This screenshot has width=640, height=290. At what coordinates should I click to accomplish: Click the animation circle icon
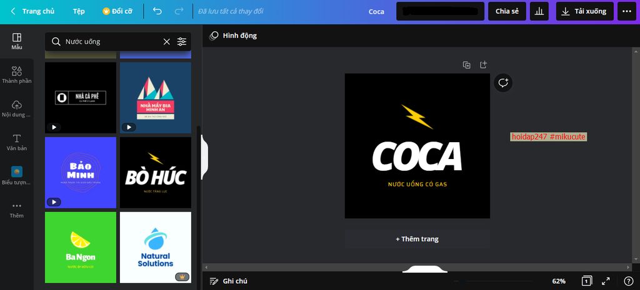(x=214, y=36)
